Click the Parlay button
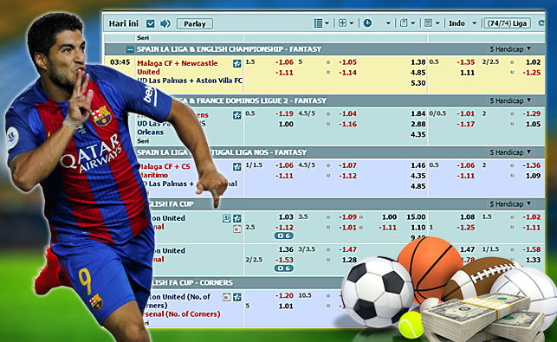The image size is (557, 342). (195, 23)
